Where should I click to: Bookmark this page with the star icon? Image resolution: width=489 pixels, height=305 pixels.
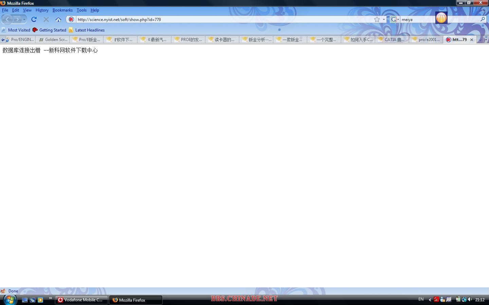(x=377, y=19)
